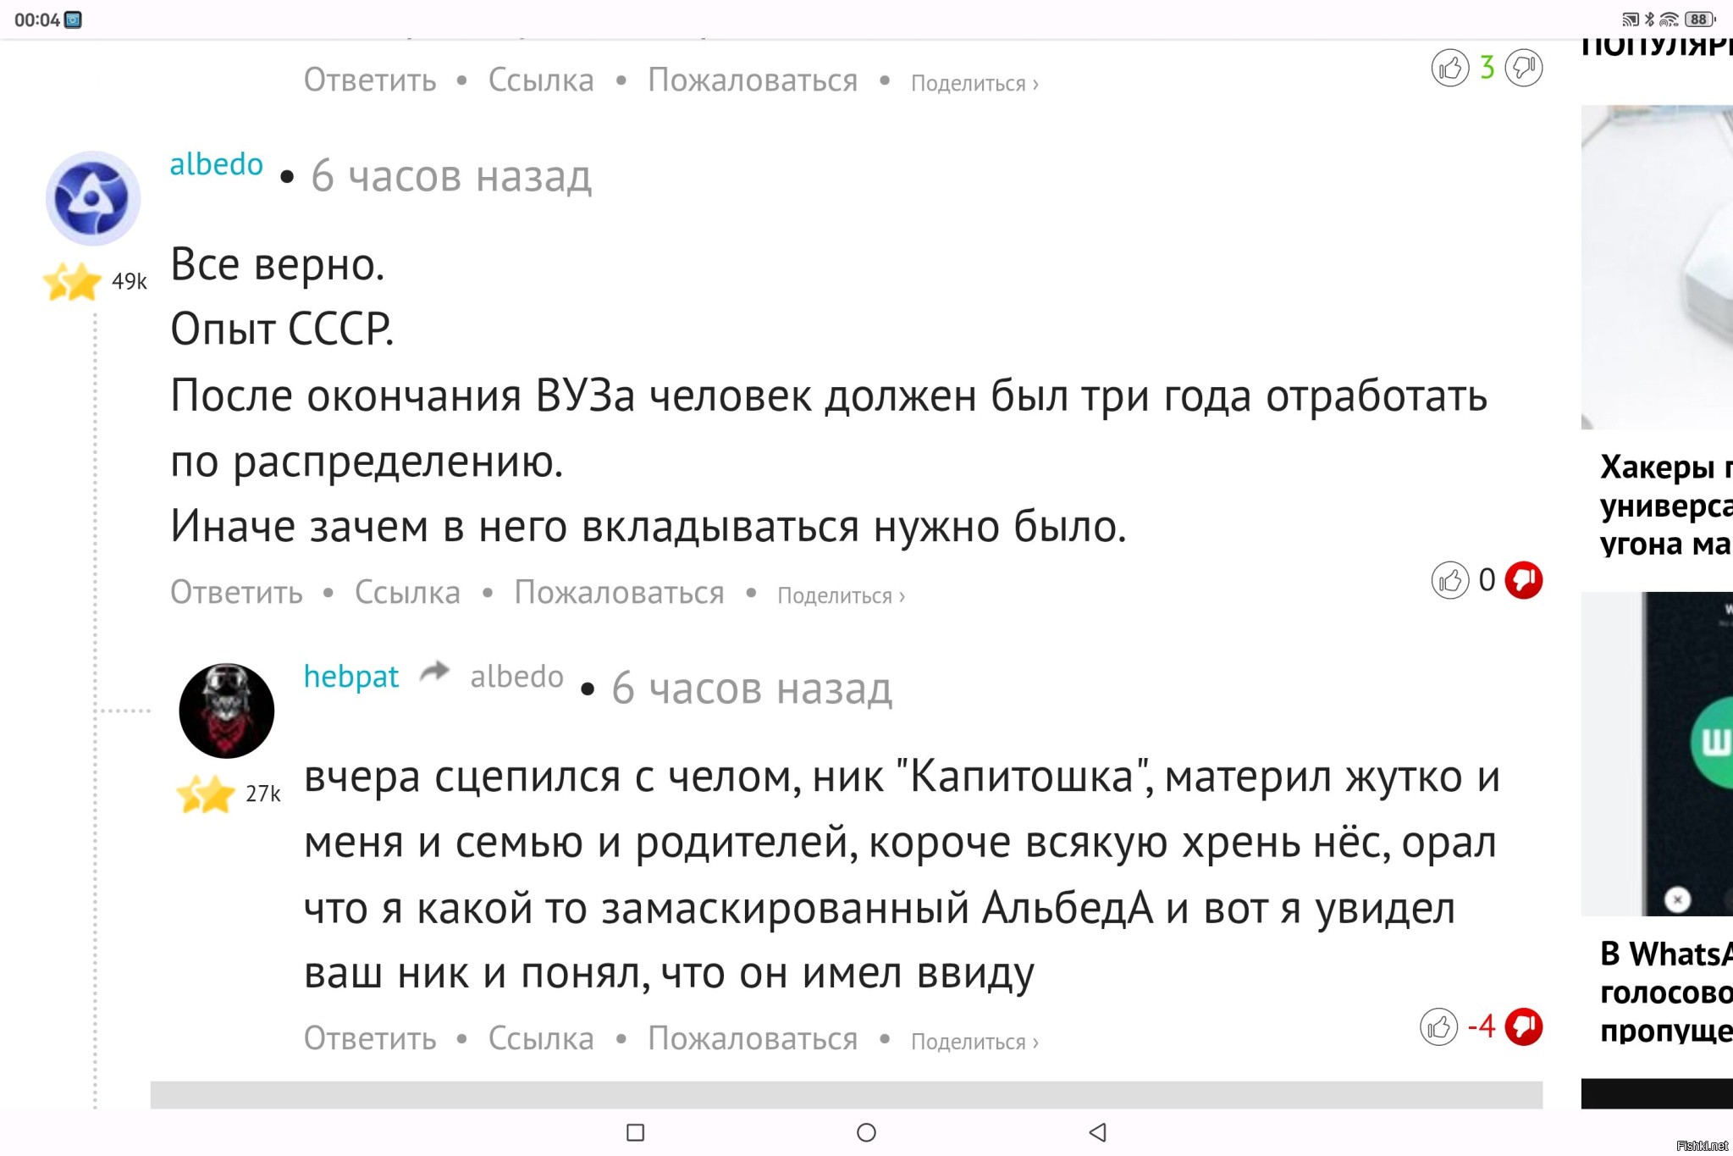1733x1156 pixels.
Task: Tap the Android back navigation triangle
Action: [1097, 1132]
